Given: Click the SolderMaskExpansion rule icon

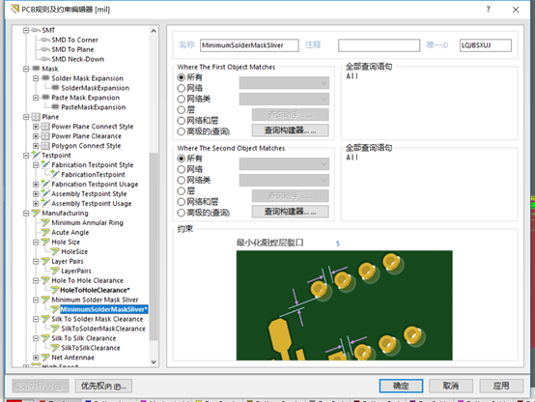Looking at the screenshot, I should pyautogui.click(x=55, y=88).
